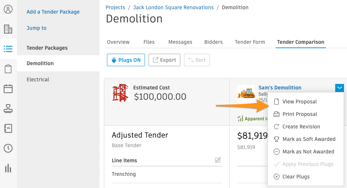This screenshot has height=188, width=347.
Task: Open the user profile icon in sidebar
Action: point(8,9)
